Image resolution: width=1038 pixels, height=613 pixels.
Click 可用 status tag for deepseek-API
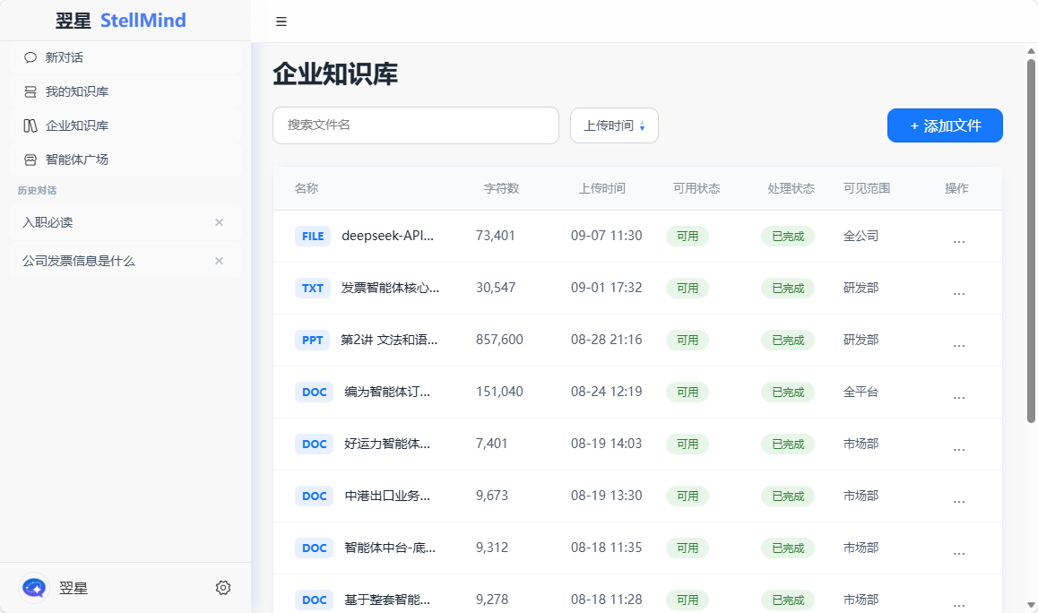[688, 237]
